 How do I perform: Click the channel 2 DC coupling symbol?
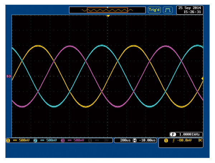42,140
